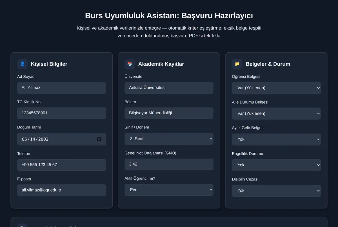This screenshot has height=227, width=338.
Task: Open the Engellilik Durumu dropdown
Action: click(x=276, y=165)
